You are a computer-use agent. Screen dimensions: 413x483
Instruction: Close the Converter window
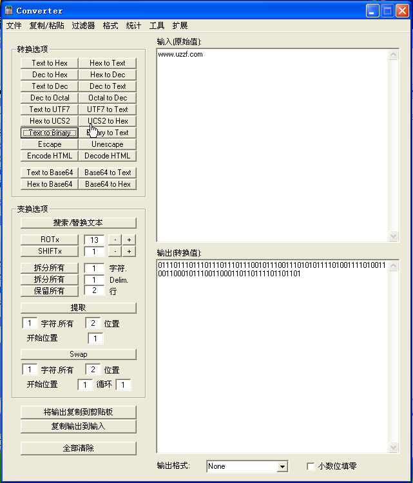402,11
